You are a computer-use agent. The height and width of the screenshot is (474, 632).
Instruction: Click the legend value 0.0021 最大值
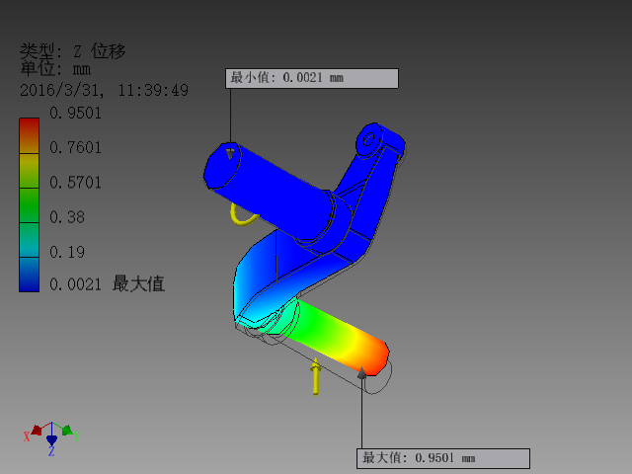108,284
